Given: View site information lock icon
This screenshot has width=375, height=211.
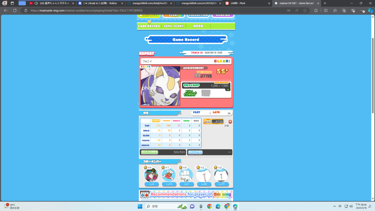Looking at the screenshot, I should [26, 11].
